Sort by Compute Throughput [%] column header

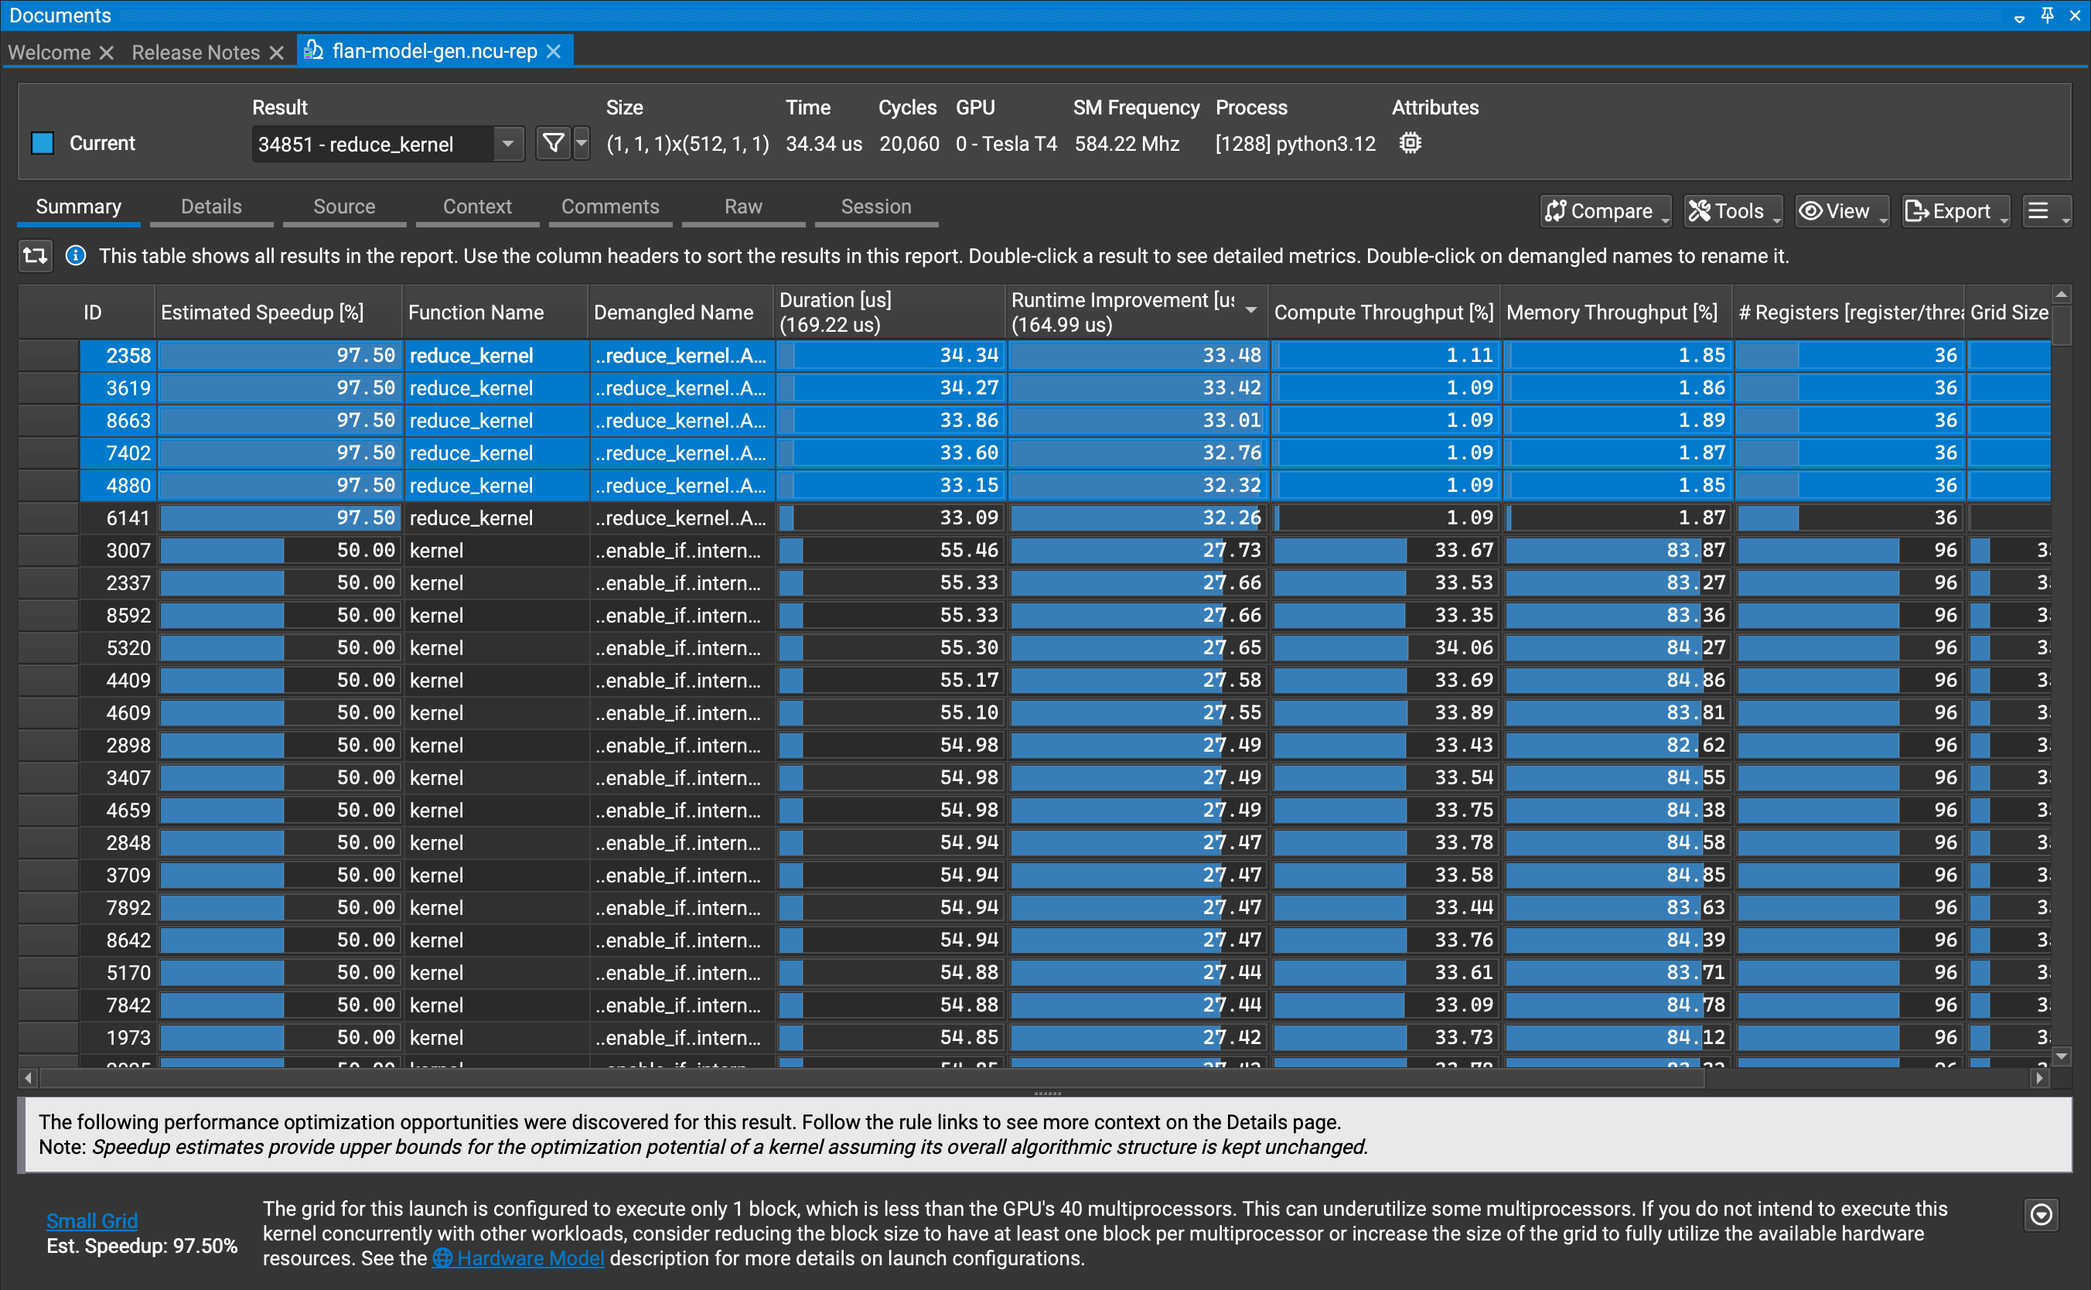point(1383,312)
